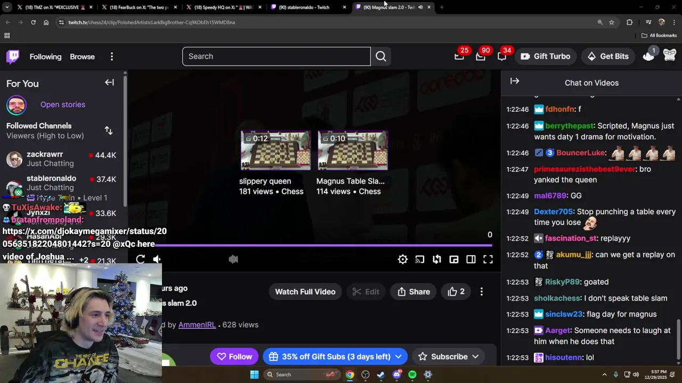
Task: Toggle theatre mode on player
Action: tap(471, 259)
